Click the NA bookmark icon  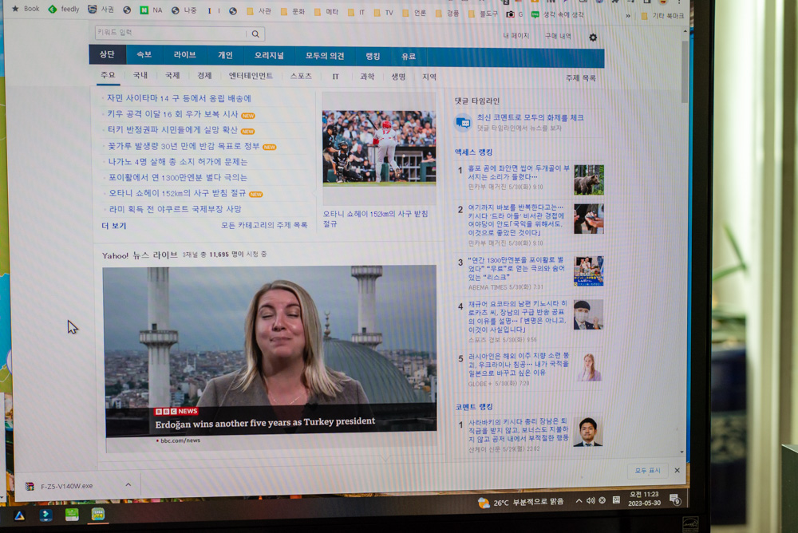click(x=145, y=10)
